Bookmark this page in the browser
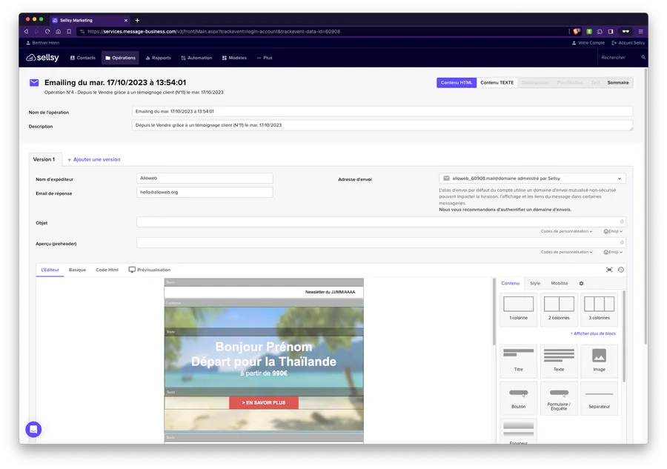Viewport: 667px width, 469px height. (x=69, y=31)
